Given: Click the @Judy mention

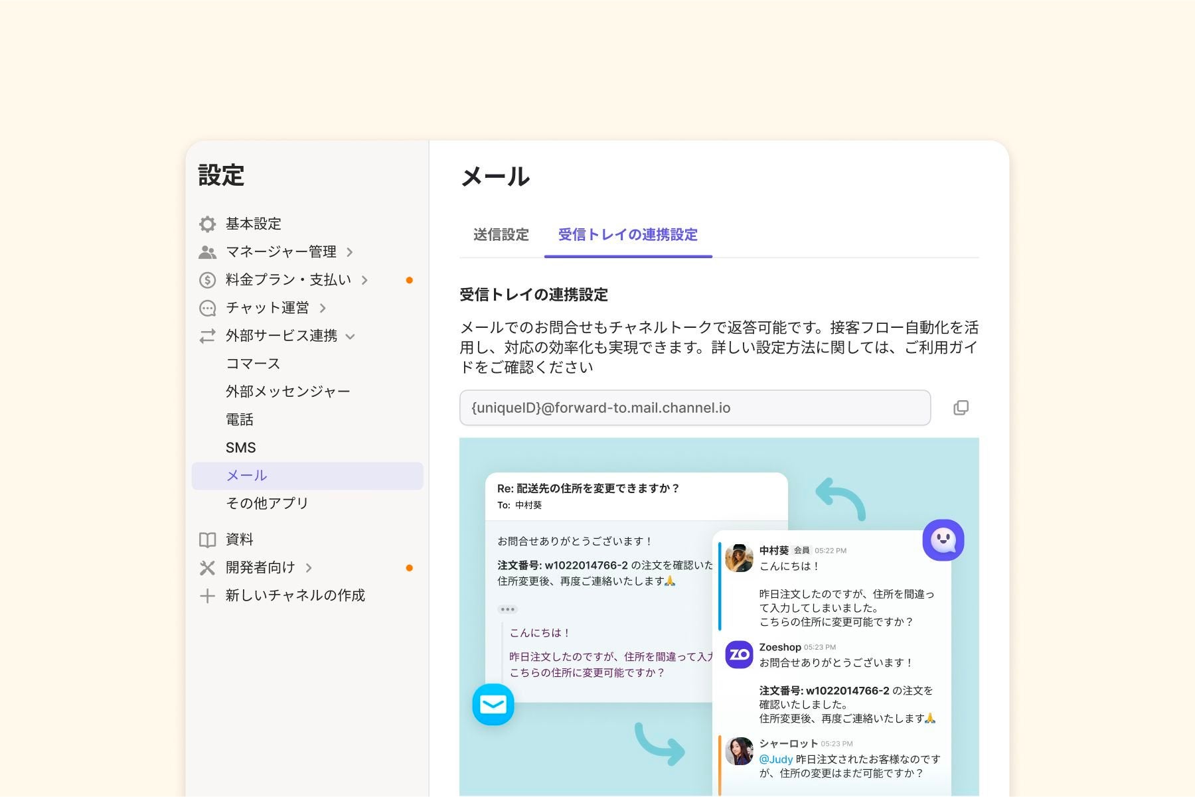Looking at the screenshot, I should [x=775, y=759].
